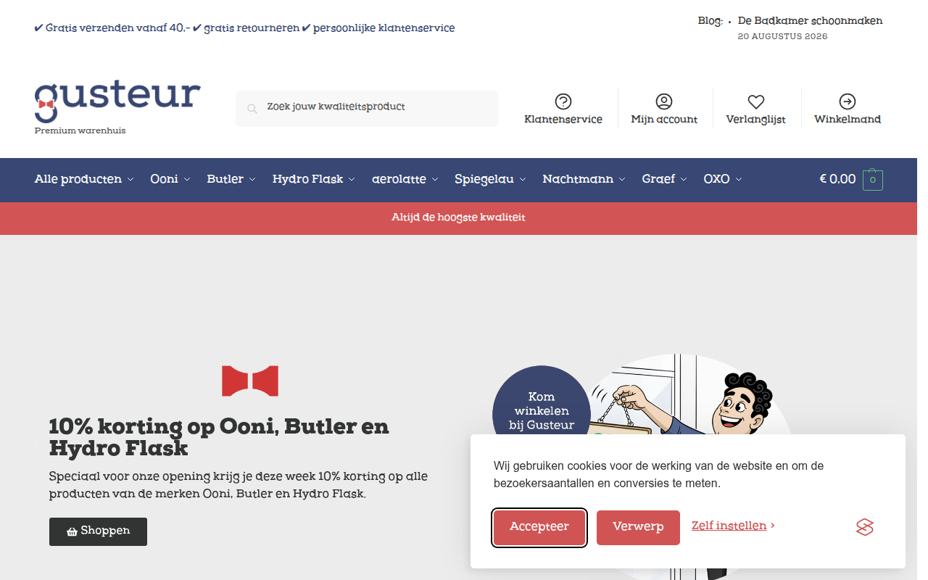This screenshot has height=580, width=928.
Task: Click the search magnifier icon
Action: pyautogui.click(x=252, y=109)
